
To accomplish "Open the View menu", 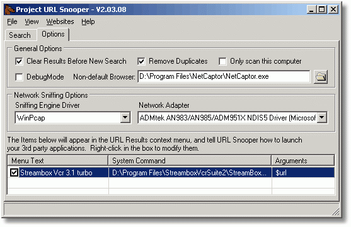I will click(x=32, y=21).
